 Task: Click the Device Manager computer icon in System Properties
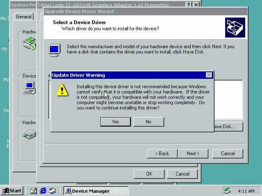(x=29, y=88)
